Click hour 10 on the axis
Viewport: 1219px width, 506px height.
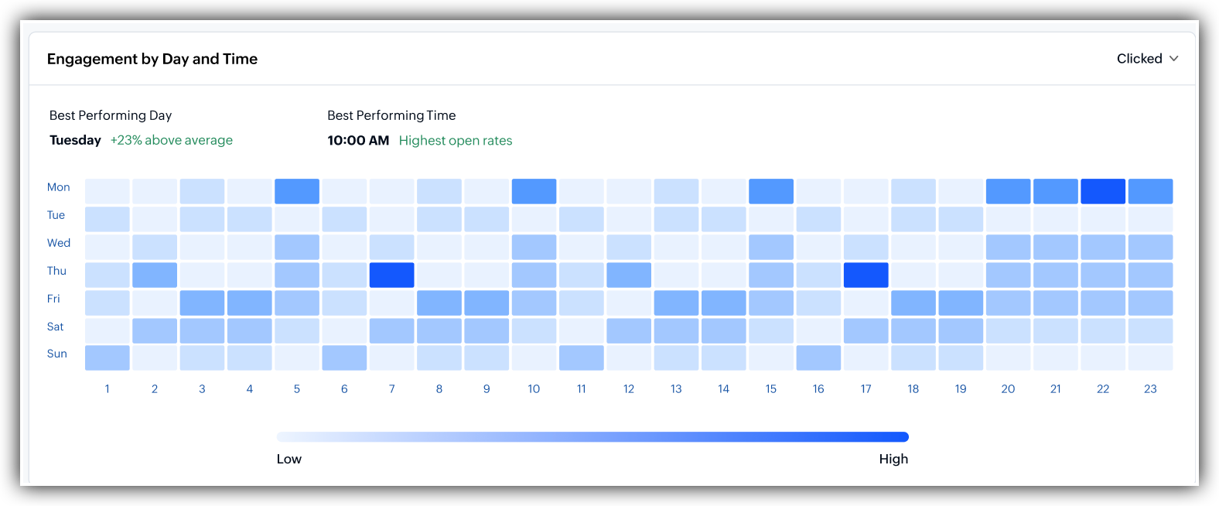534,388
